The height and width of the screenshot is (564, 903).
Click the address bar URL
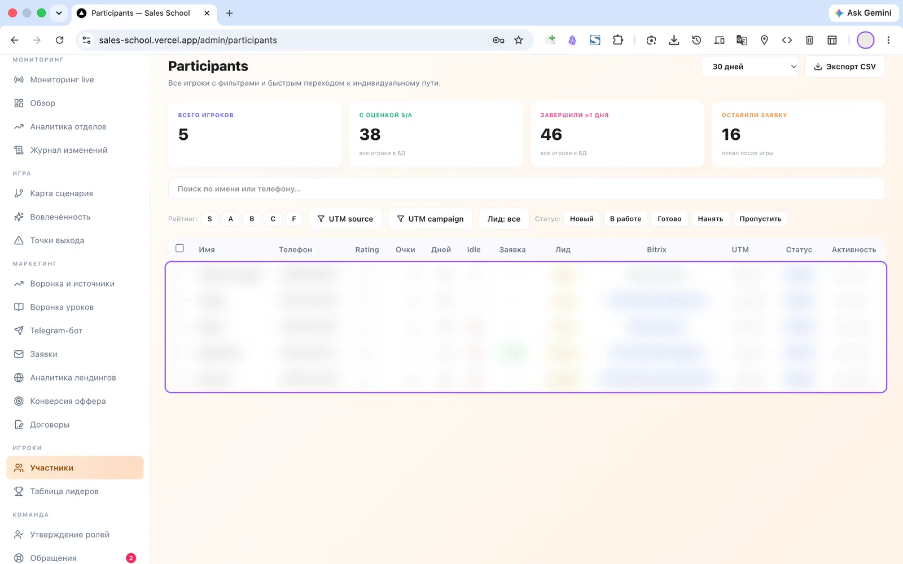point(188,40)
